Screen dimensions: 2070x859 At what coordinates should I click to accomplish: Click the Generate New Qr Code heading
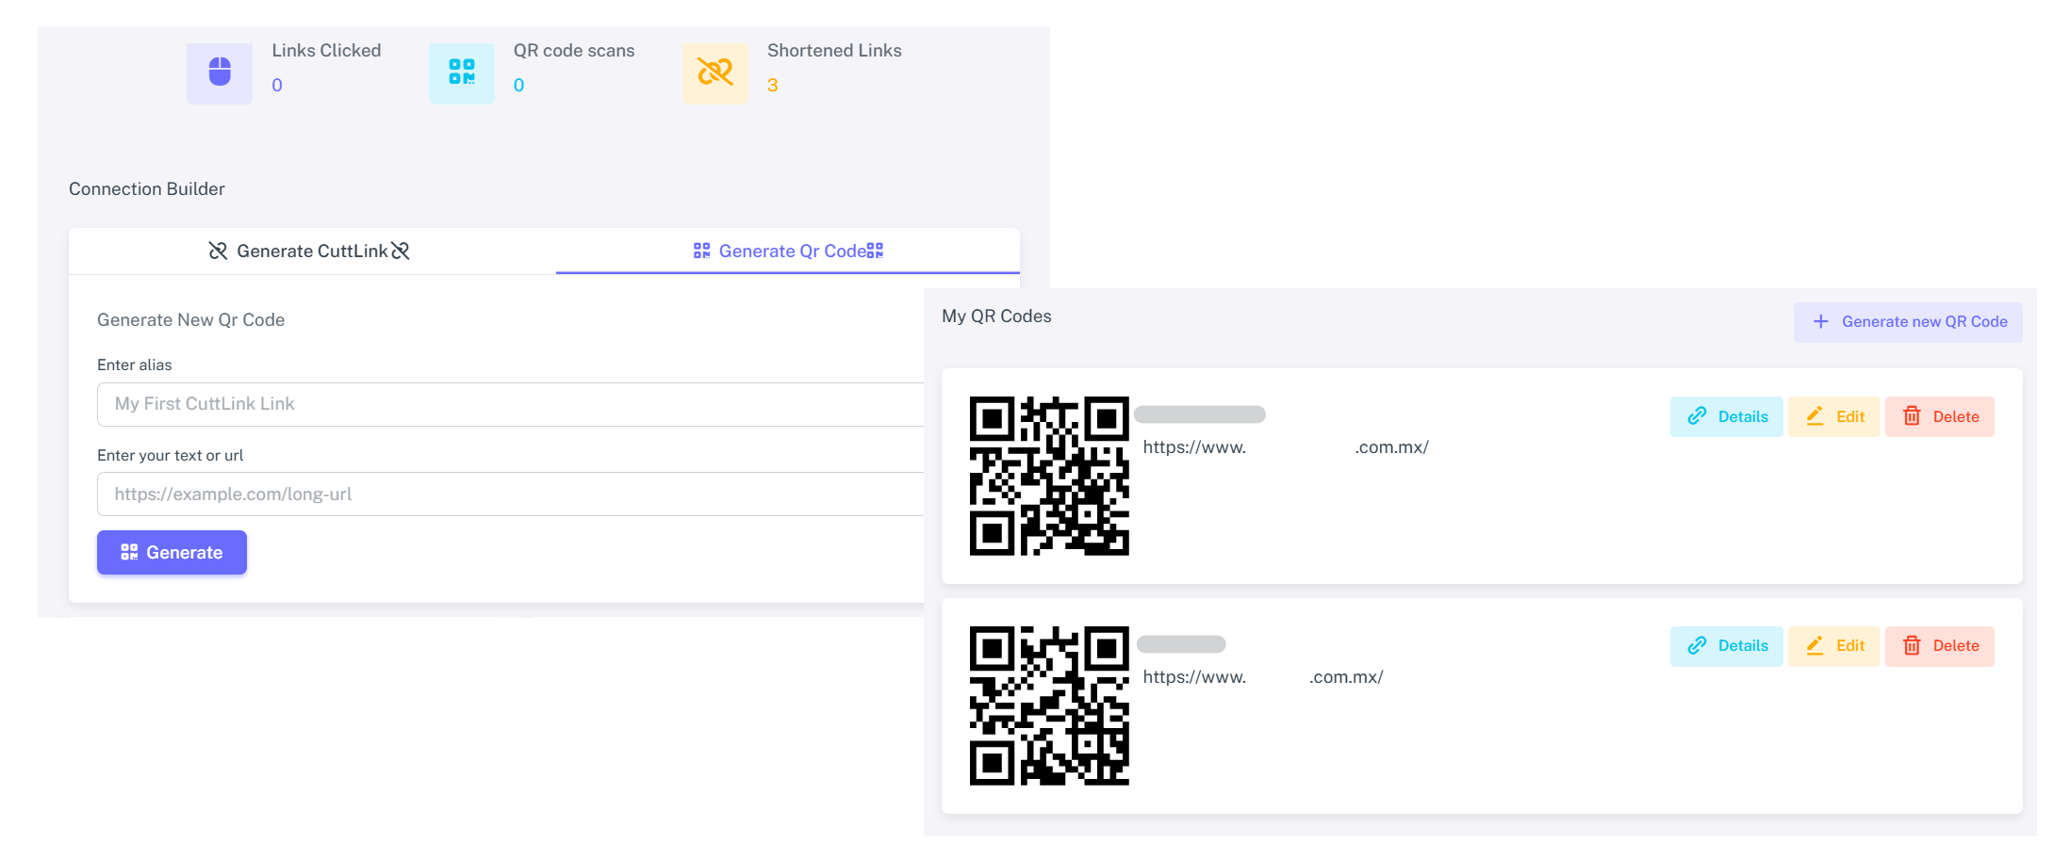point(190,320)
